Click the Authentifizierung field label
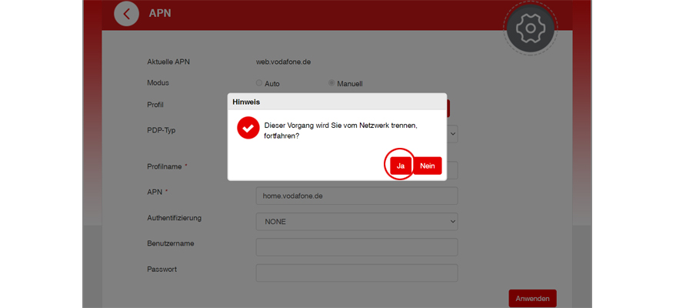 point(174,218)
